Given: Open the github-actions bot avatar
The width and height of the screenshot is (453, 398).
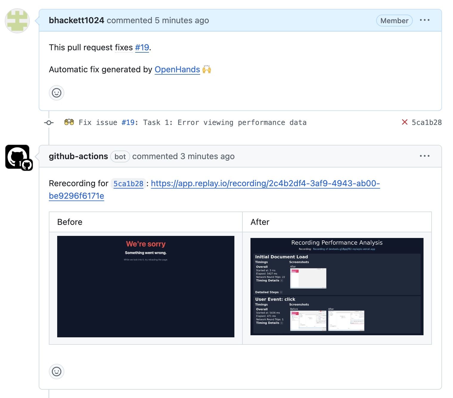Looking at the screenshot, I should pos(17,157).
